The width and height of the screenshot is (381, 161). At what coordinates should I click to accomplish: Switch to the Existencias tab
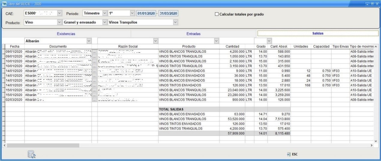click(x=66, y=34)
